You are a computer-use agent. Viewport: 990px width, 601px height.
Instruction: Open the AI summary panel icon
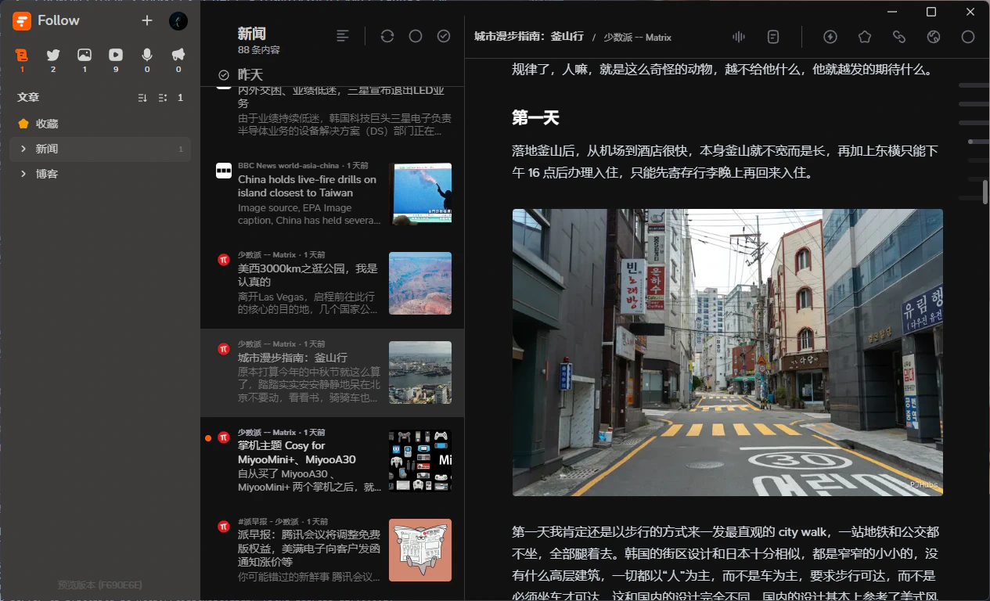tap(772, 37)
